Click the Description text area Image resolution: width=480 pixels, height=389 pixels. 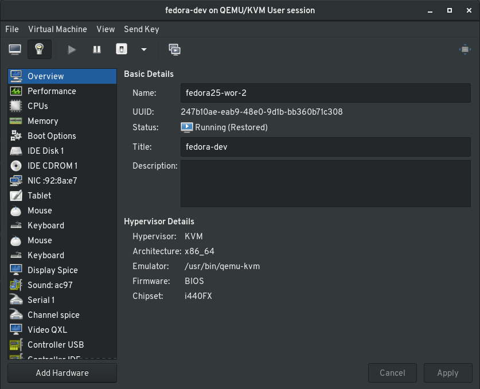pyautogui.click(x=325, y=184)
